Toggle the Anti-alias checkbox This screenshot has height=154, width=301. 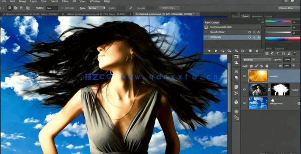[62, 8]
